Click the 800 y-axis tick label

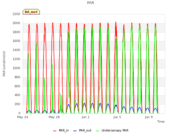(17, 77)
